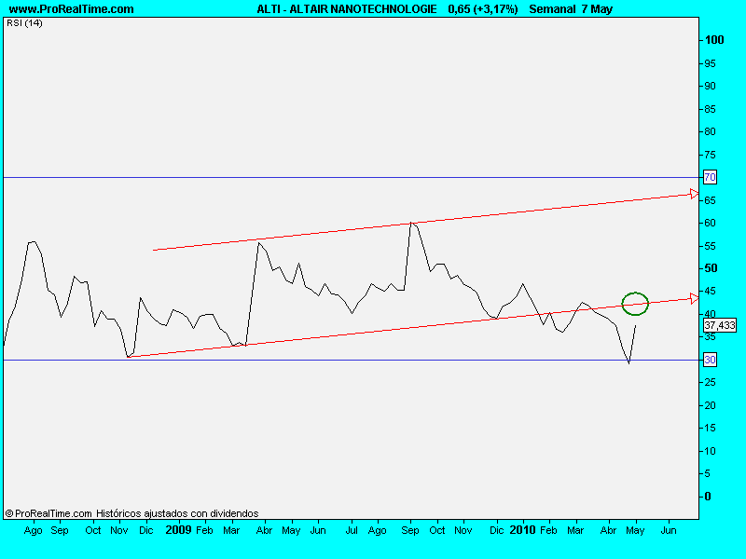Click the Dic label just before 2010
746x559 pixels.
click(x=496, y=530)
